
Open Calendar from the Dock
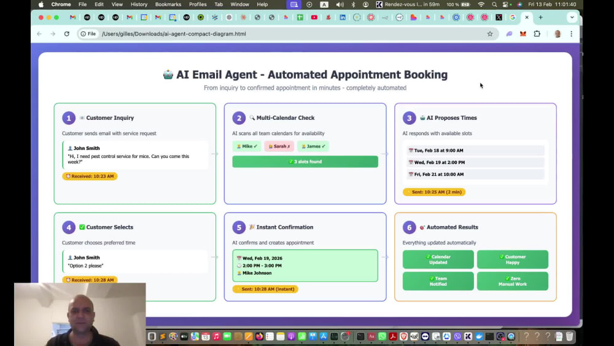coord(206,336)
